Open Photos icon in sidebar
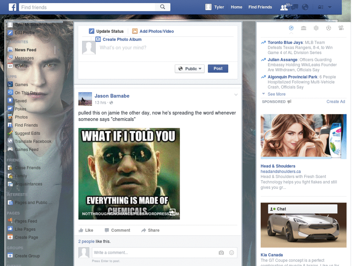355x266 pixels. pyautogui.click(x=10, y=117)
